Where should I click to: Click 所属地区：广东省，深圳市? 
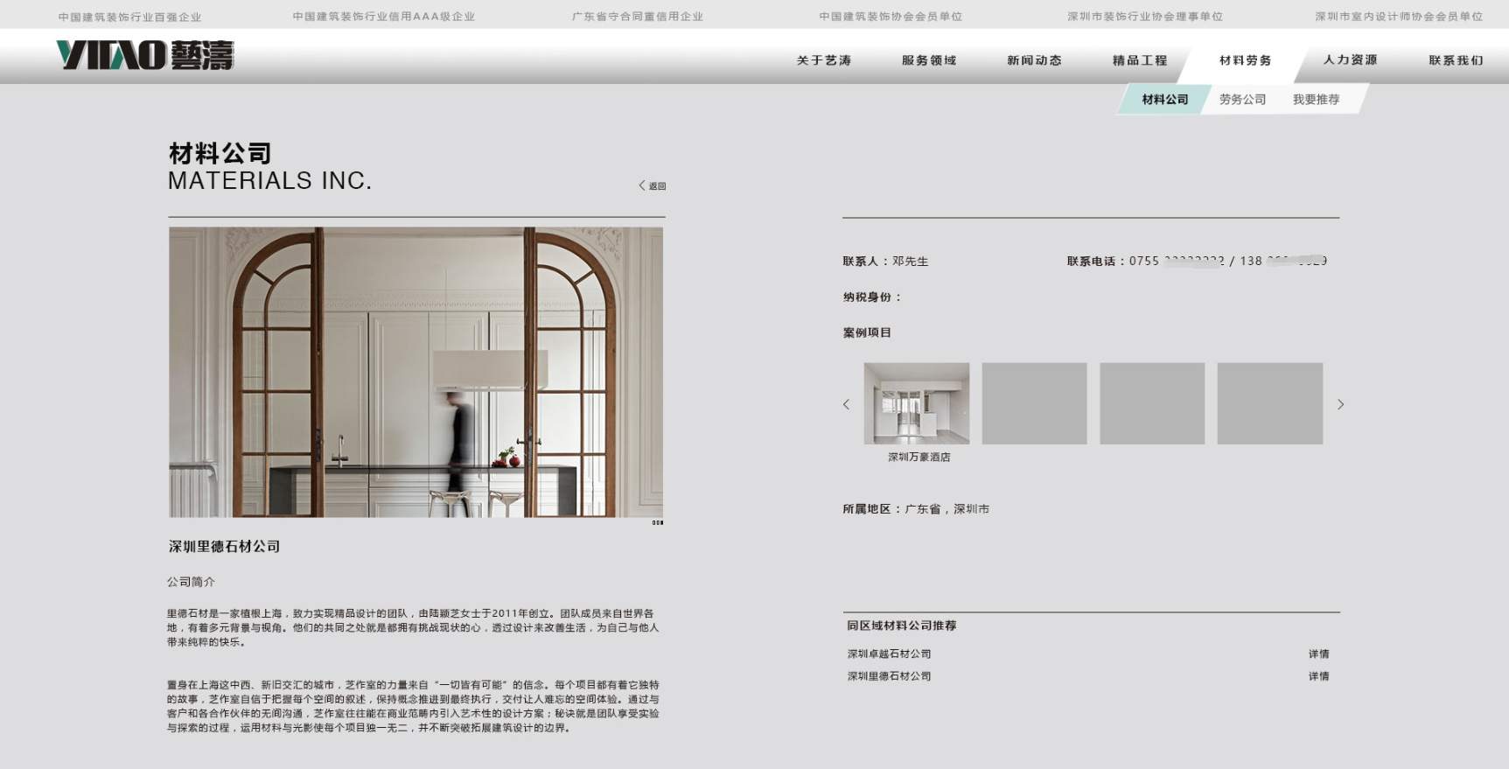click(916, 509)
